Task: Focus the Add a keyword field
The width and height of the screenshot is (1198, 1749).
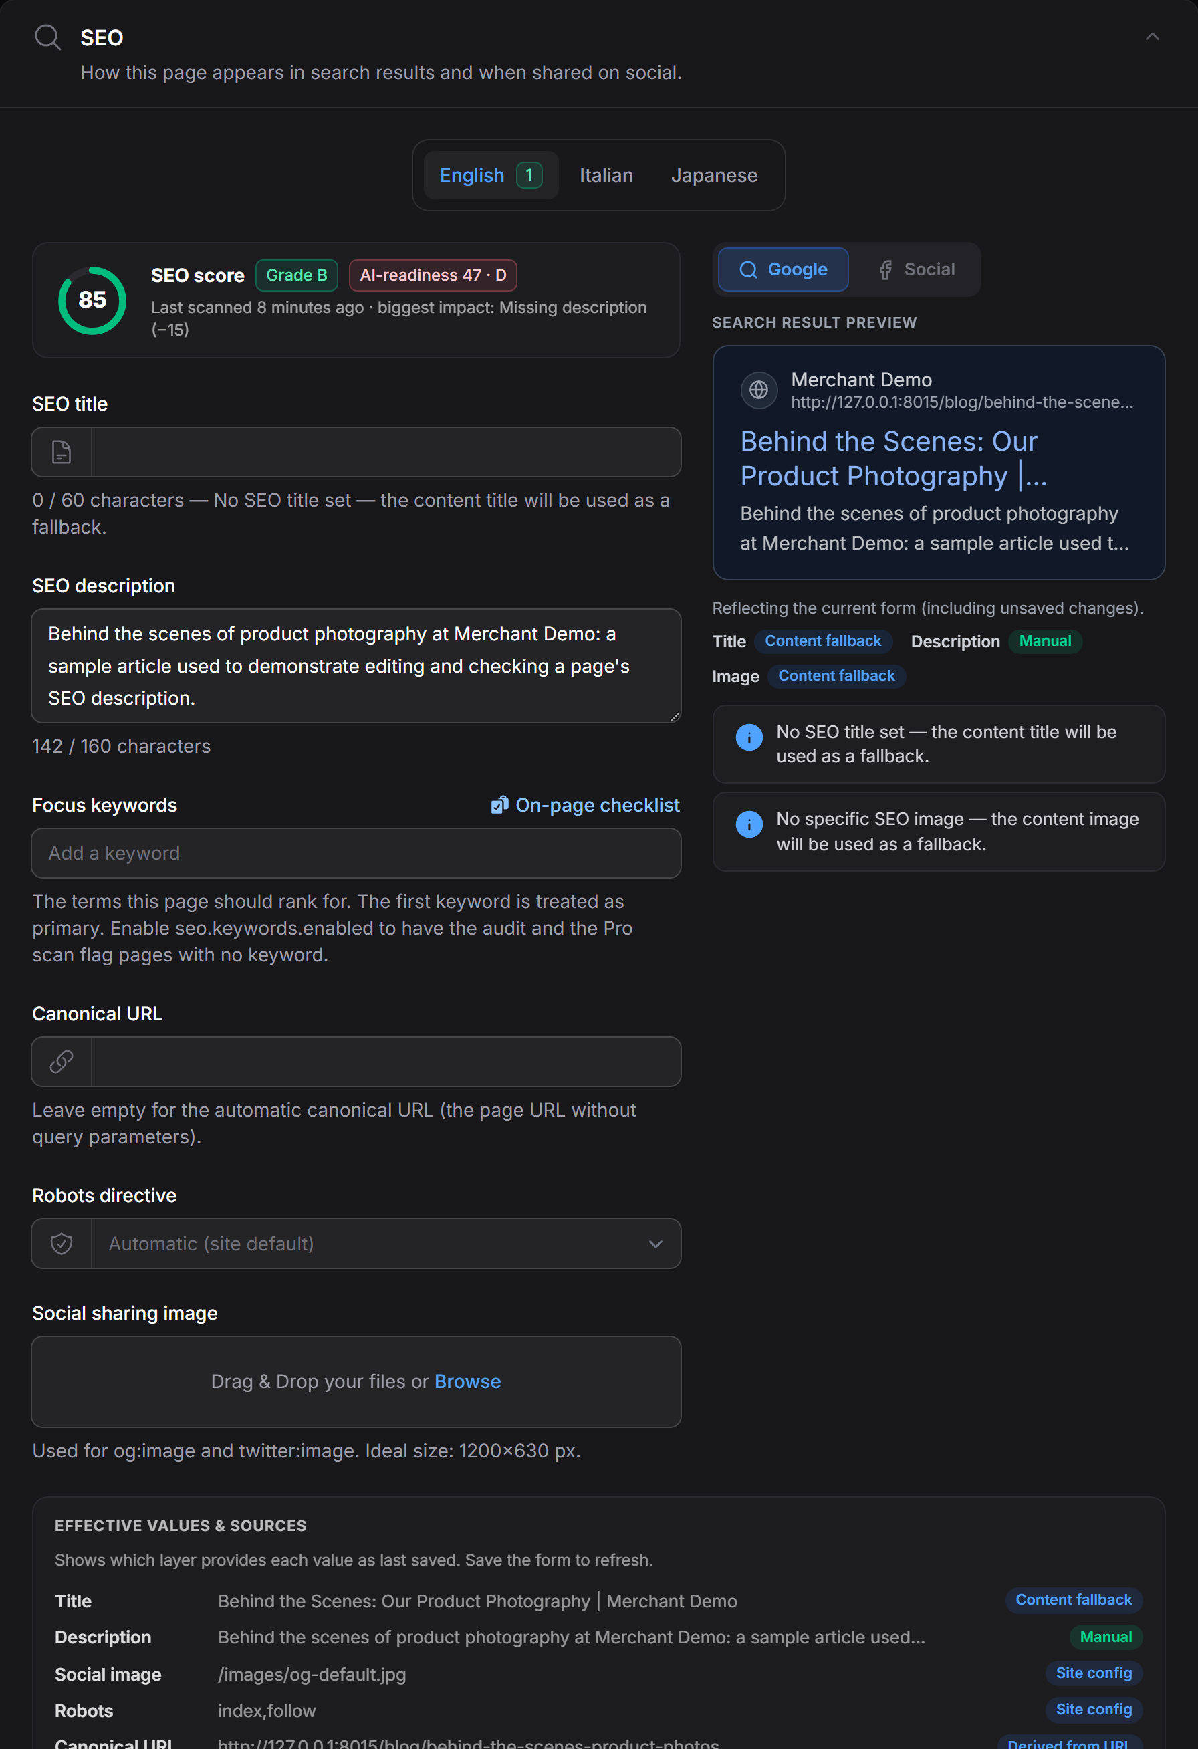Action: point(356,853)
